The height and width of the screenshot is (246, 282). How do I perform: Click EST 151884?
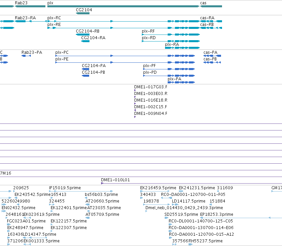coord(211,205)
